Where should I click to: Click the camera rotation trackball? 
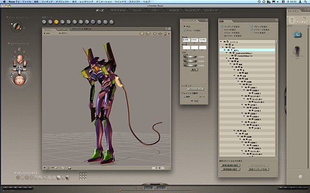[x=19, y=81]
